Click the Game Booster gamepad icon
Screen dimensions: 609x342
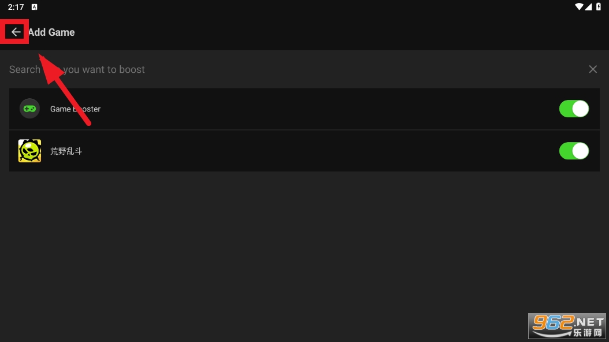(x=29, y=109)
